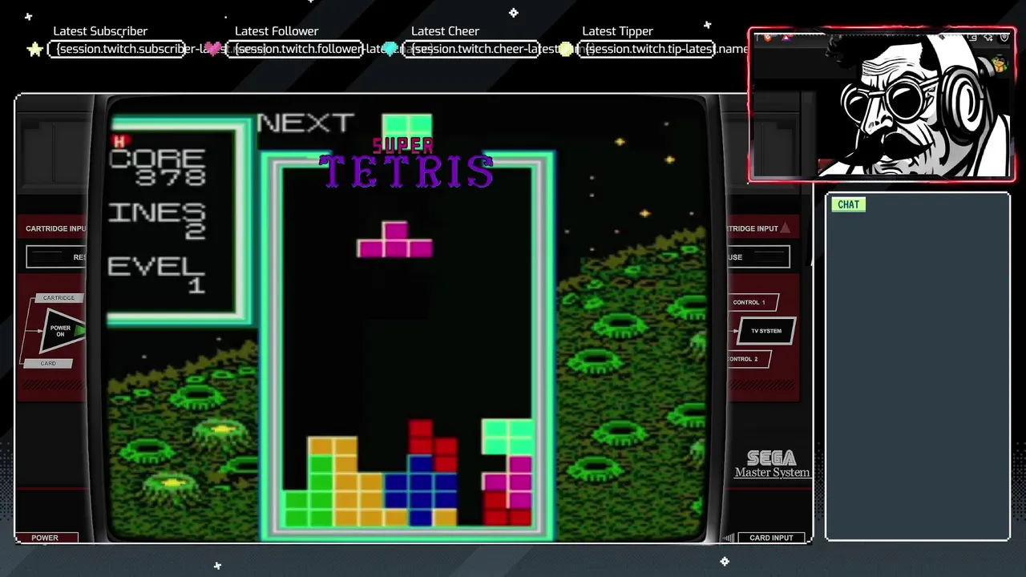The image size is (1026, 577).
Task: Click the yellow star icon beside Latest Subscriber
Action: coord(34,50)
